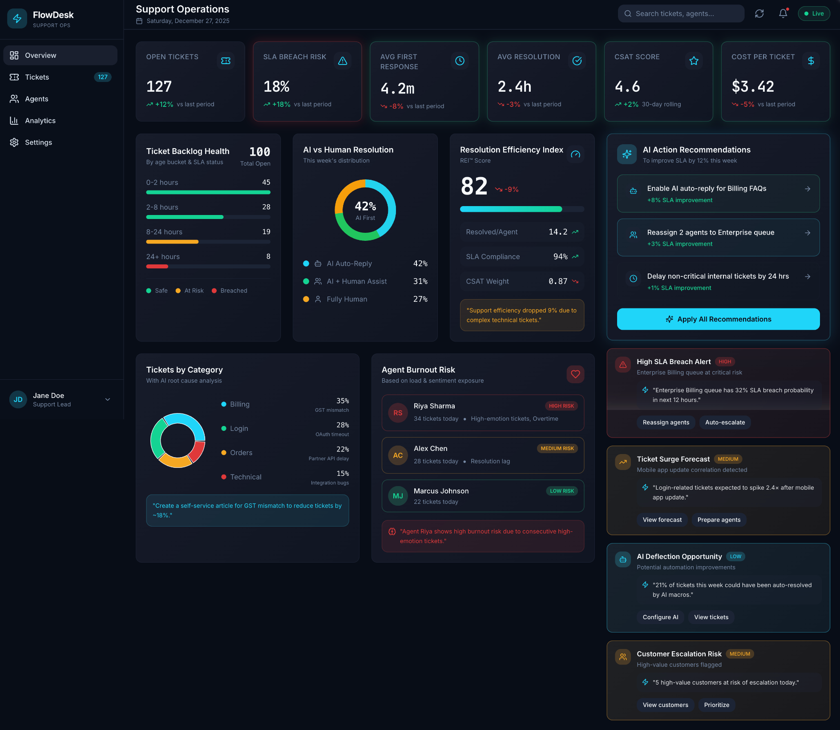Click the MJ avatar for Marcus Johnson
The image size is (840, 730).
(x=398, y=496)
